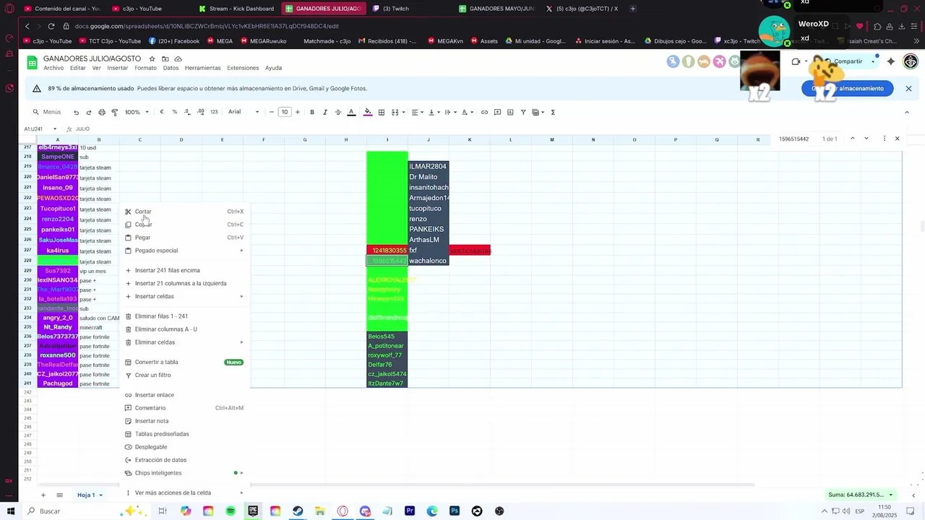Add a new sheet with plus
Viewport: 925px width, 520px height.
point(43,495)
